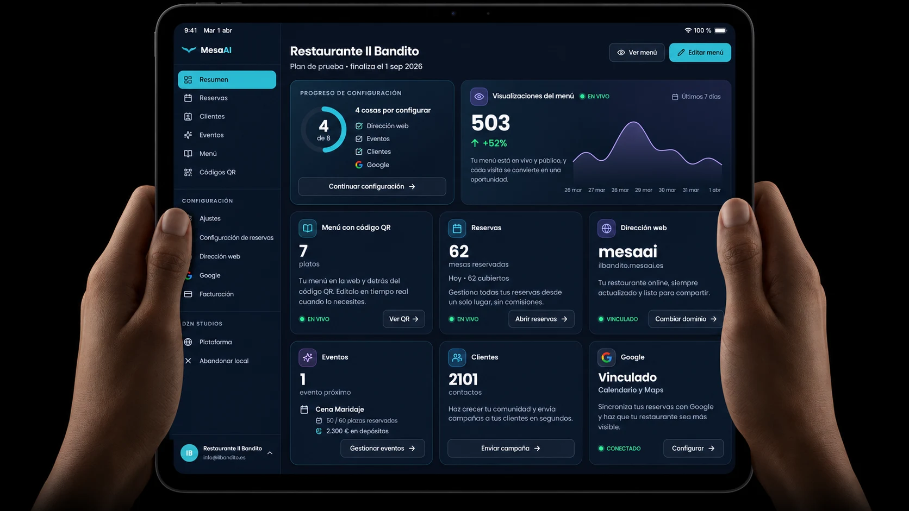Image resolution: width=909 pixels, height=511 pixels.
Task: Click the MesaAI bird logo
Action: pos(189,50)
